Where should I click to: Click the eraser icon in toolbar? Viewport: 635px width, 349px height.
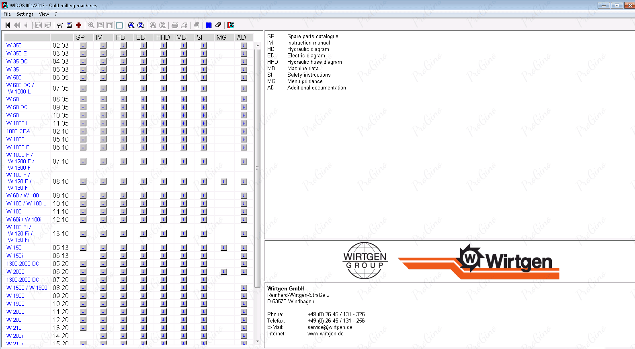[x=218, y=25]
